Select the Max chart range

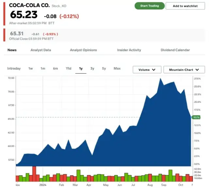(x=117, y=68)
